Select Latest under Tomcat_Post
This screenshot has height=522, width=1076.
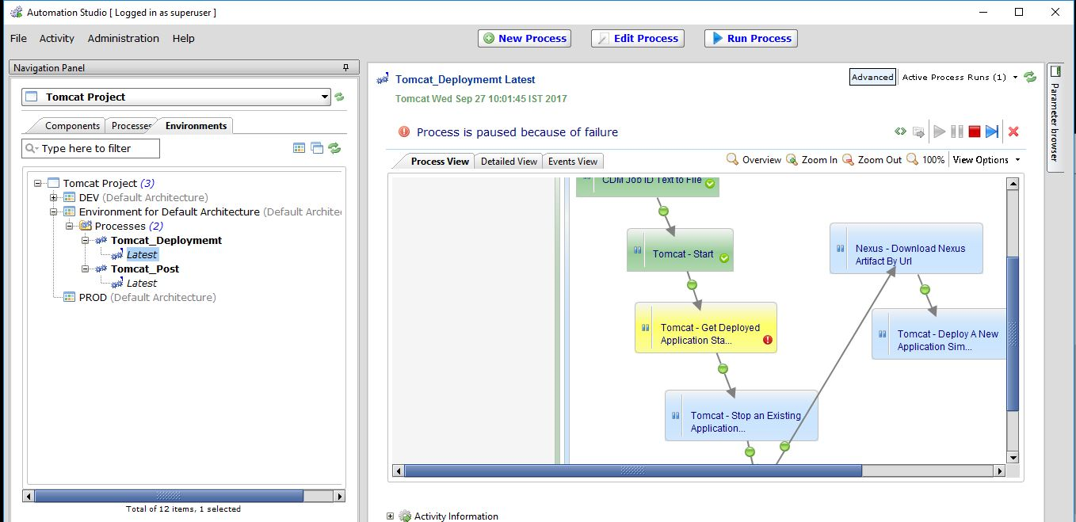click(x=142, y=283)
